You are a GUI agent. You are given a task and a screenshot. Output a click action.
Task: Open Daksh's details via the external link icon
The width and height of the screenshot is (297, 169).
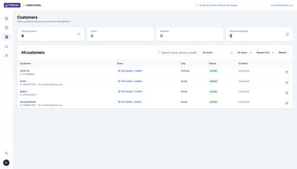(287, 93)
